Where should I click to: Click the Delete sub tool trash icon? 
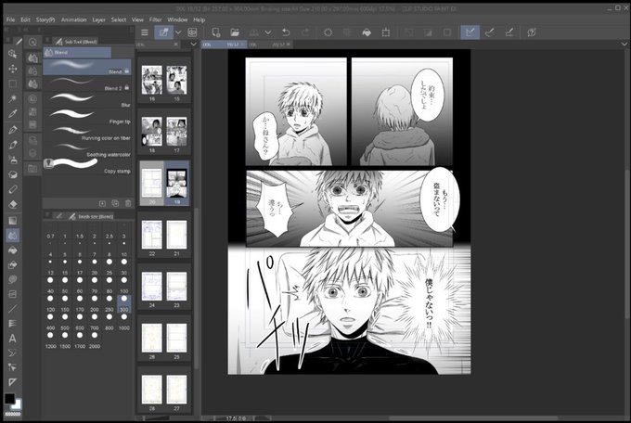click(128, 204)
